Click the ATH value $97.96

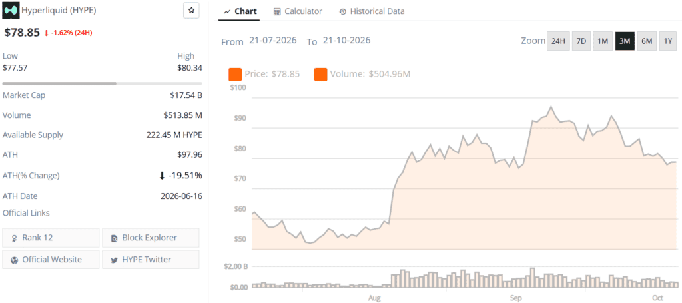tap(190, 154)
